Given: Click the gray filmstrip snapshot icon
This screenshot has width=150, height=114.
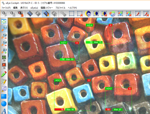Looking at the screenshot, I should [x=38, y=14].
